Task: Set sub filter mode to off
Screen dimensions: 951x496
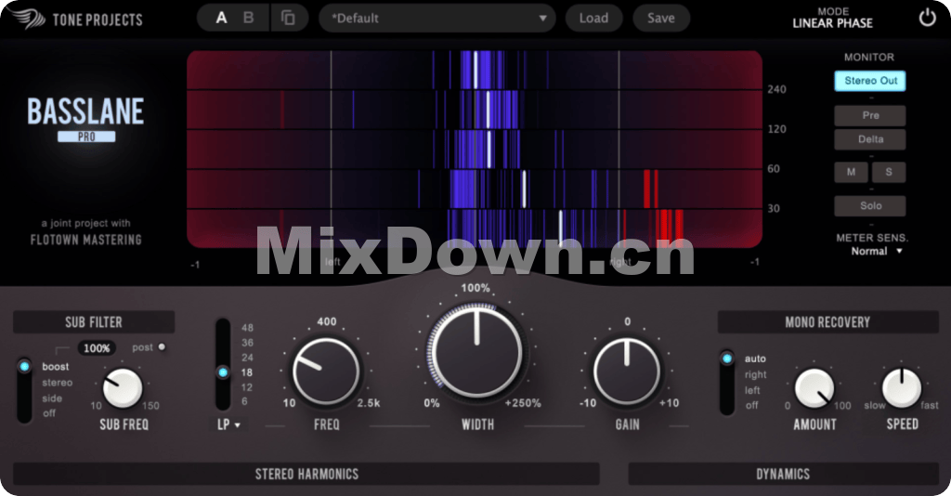Action: (x=49, y=413)
